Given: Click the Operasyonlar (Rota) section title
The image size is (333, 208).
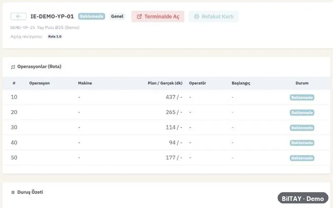Looking at the screenshot, I should tap(39, 67).
